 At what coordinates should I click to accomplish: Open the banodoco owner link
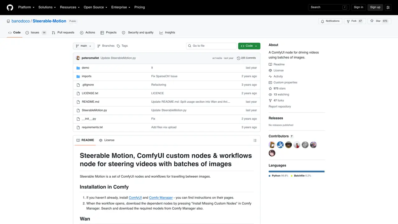coord(21,21)
